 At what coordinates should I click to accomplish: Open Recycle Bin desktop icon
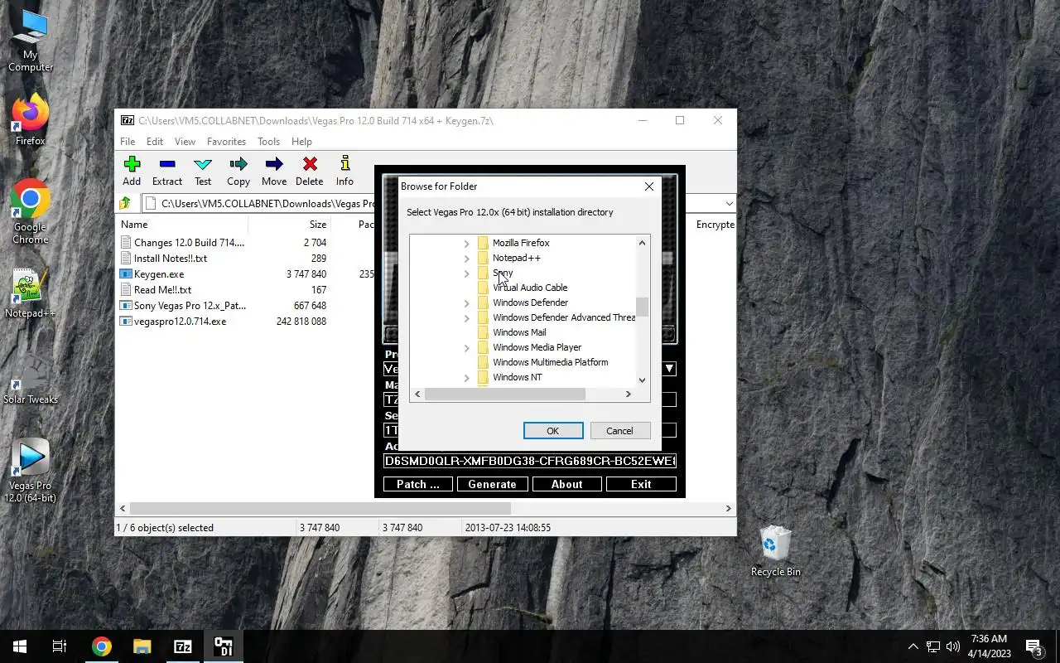tap(776, 551)
